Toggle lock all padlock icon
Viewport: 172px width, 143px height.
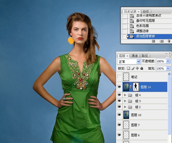pyautogui.click(x=142, y=68)
